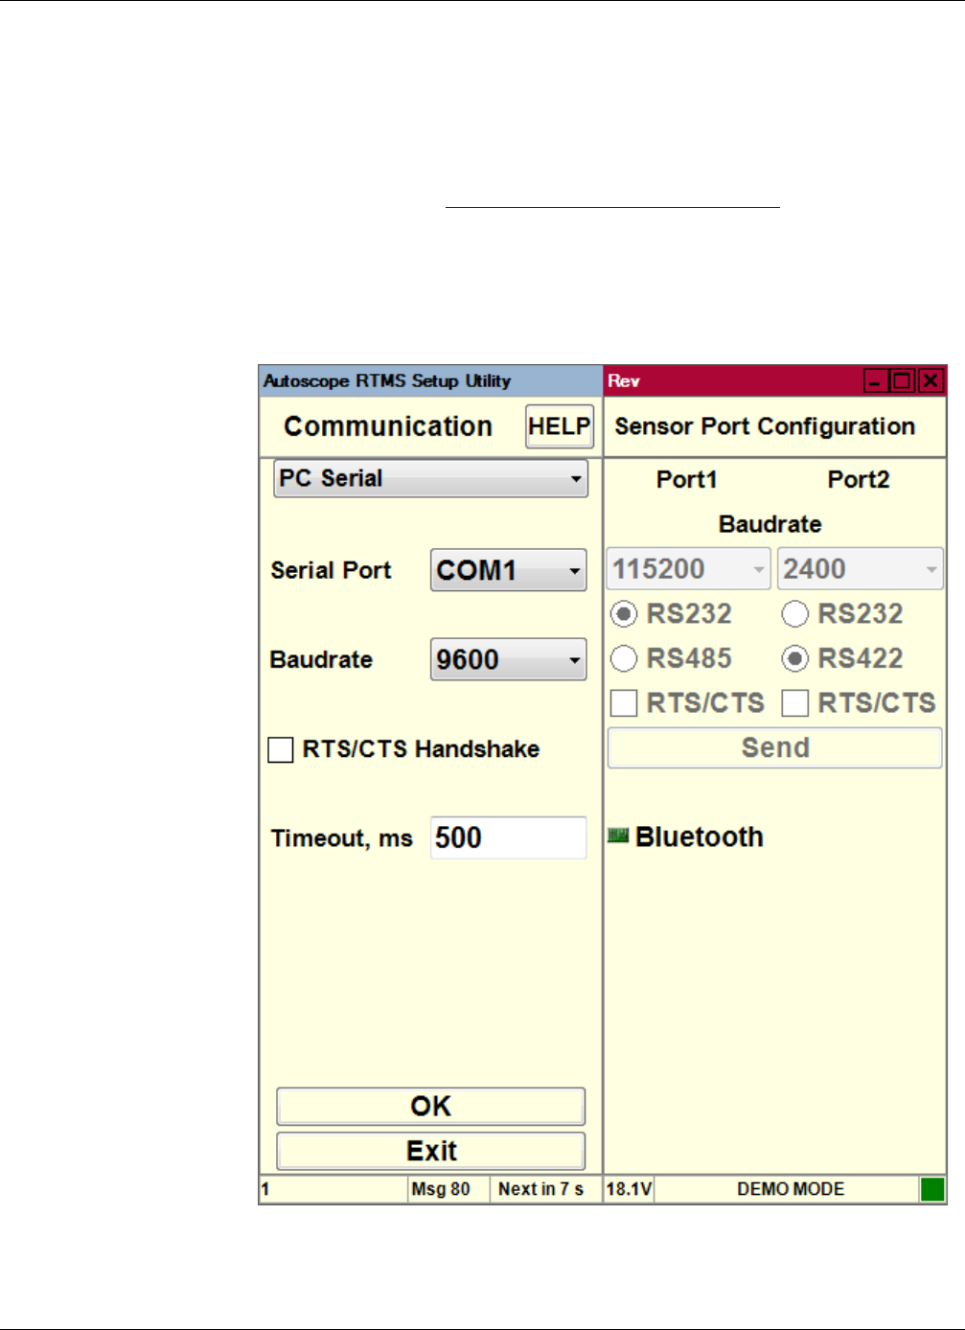Click the Sensor Port Configuration heading
The image size is (965, 1330).
coord(765,426)
